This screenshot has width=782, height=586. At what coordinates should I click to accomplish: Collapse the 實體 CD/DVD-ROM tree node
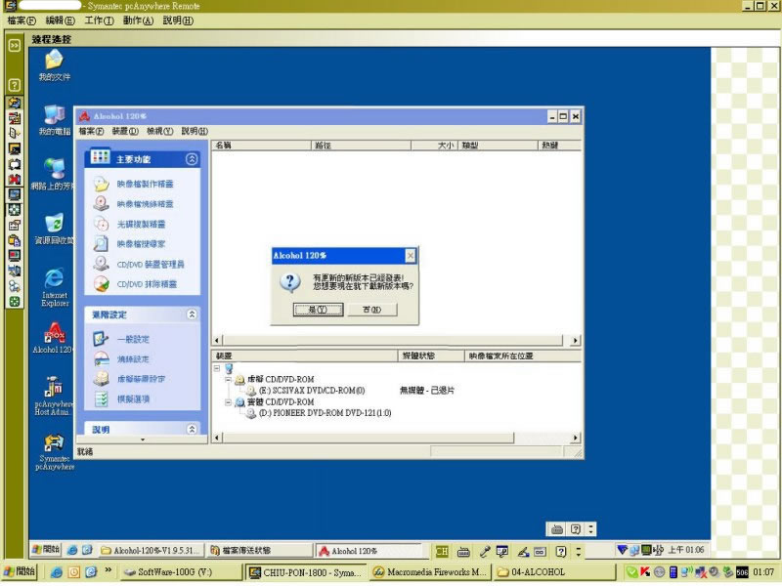[x=228, y=401]
